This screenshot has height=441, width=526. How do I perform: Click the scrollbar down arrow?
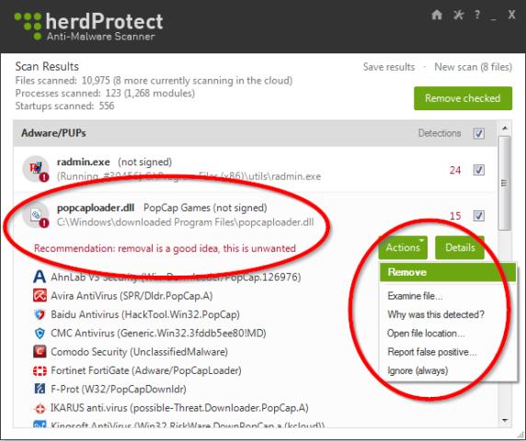(x=505, y=420)
